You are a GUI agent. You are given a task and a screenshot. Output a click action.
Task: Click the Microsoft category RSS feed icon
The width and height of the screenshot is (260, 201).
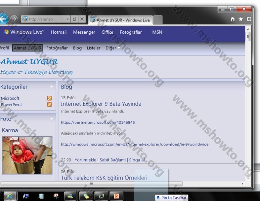pyautogui.click(x=49, y=98)
